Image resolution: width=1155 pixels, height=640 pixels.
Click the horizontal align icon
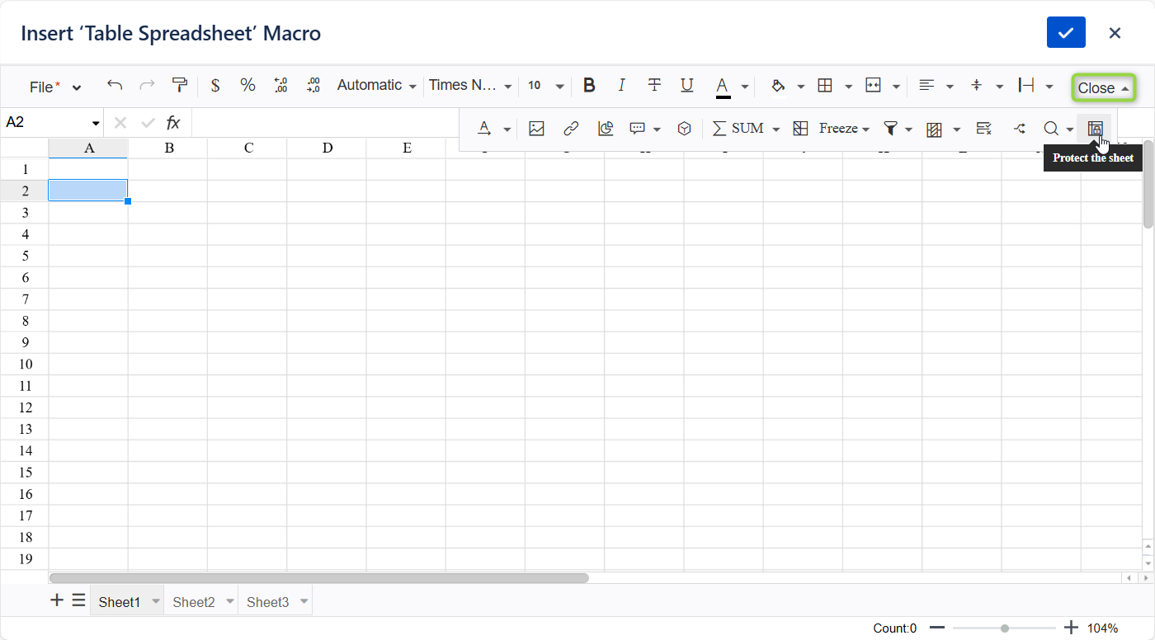pos(926,86)
